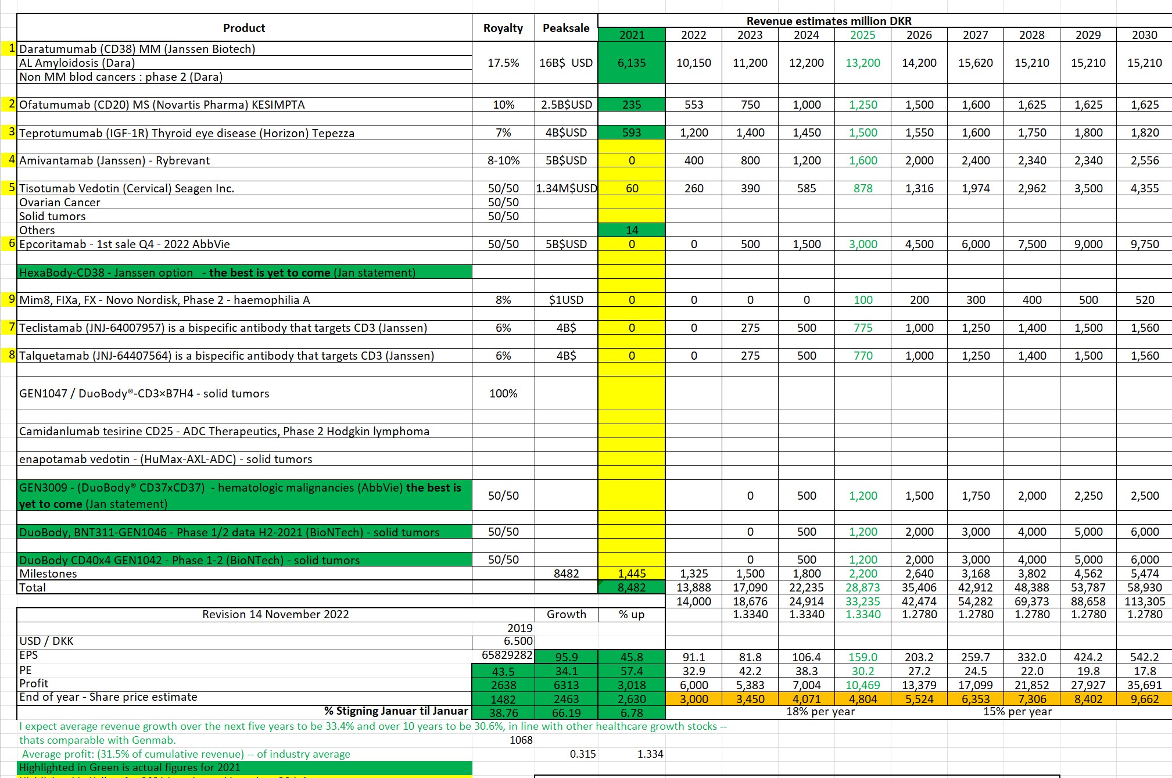Click the Mim8, FIXa, FX Novo Nordisk cell

[x=244, y=300]
